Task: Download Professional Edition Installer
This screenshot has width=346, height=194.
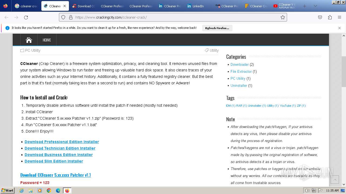Action: [x=62, y=142]
